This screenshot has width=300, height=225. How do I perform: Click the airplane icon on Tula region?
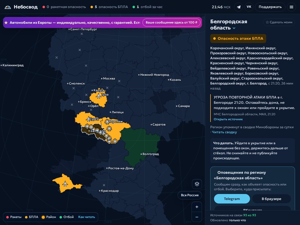tap(98, 95)
